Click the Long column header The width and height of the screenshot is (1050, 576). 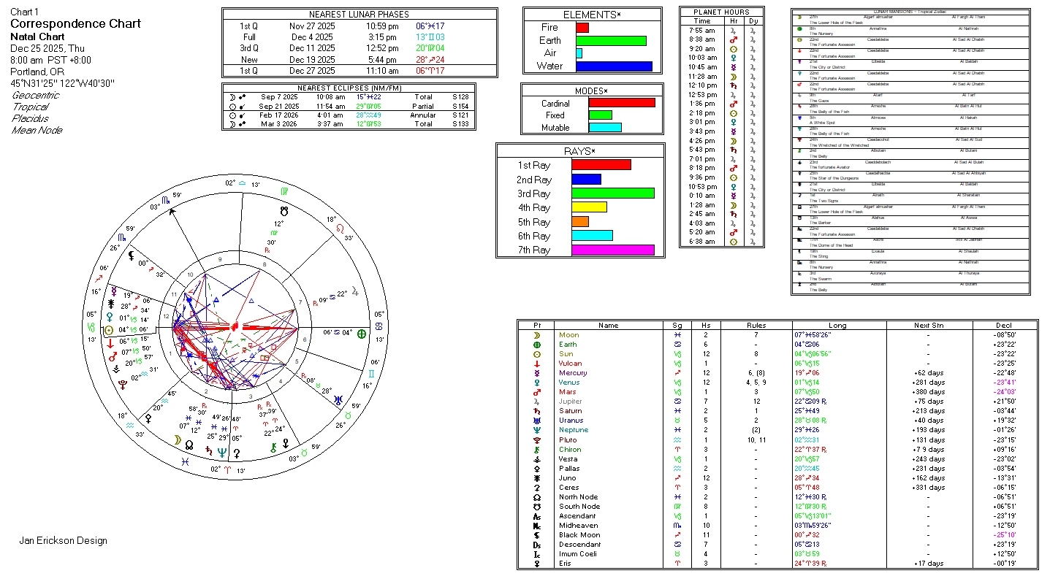tap(837, 326)
